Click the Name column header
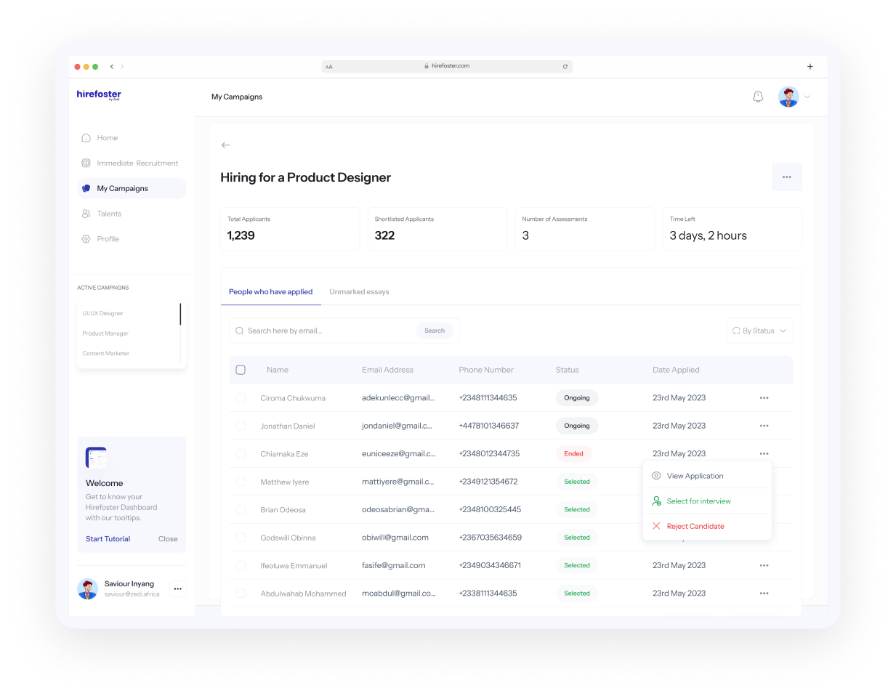 pos(278,370)
